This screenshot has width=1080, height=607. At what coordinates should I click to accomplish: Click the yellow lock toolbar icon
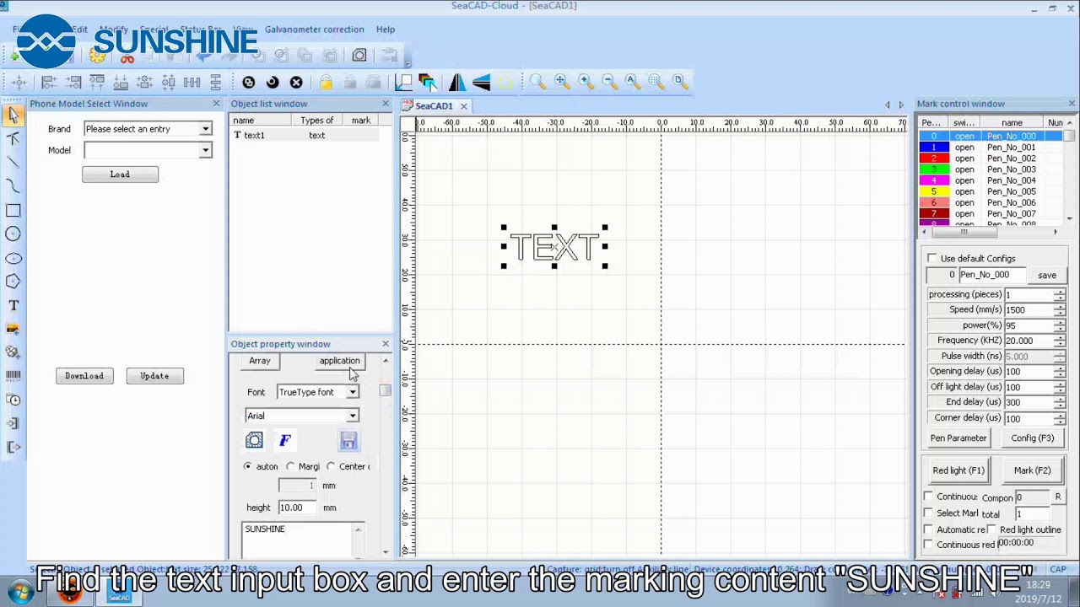(x=326, y=82)
